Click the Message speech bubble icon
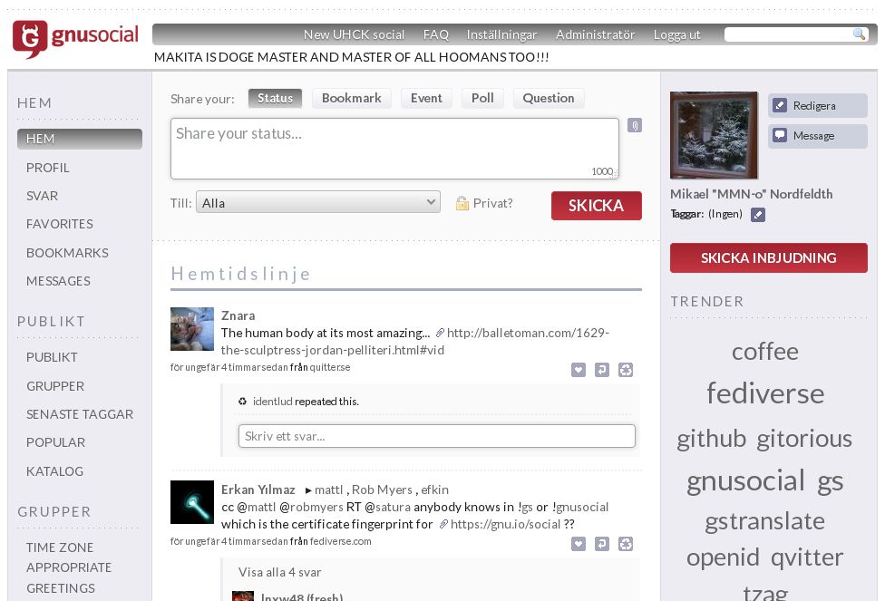This screenshot has height=601, width=885. 781,136
